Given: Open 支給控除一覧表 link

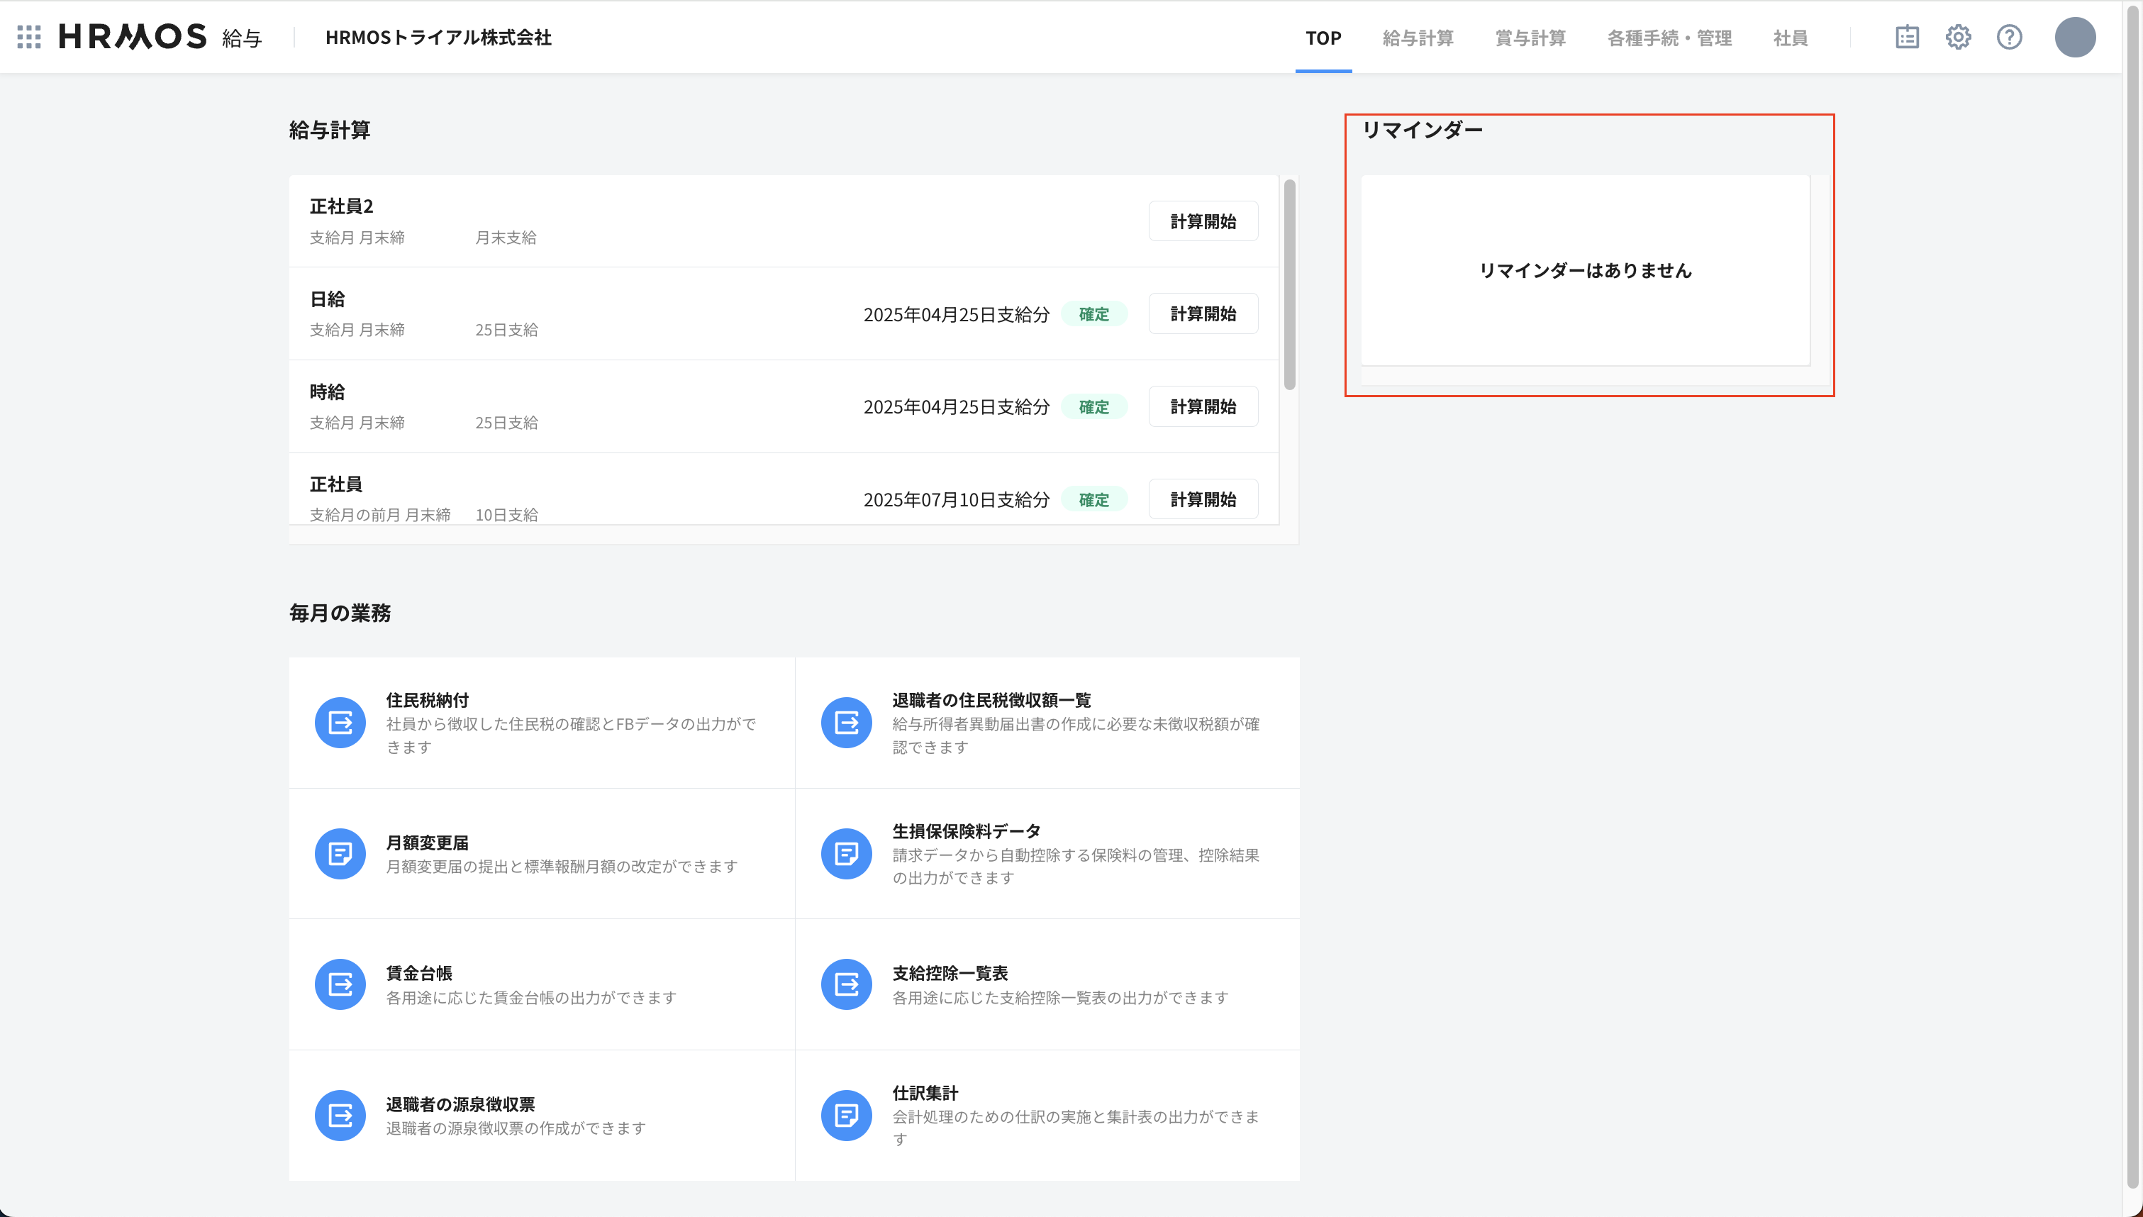Looking at the screenshot, I should [x=949, y=973].
